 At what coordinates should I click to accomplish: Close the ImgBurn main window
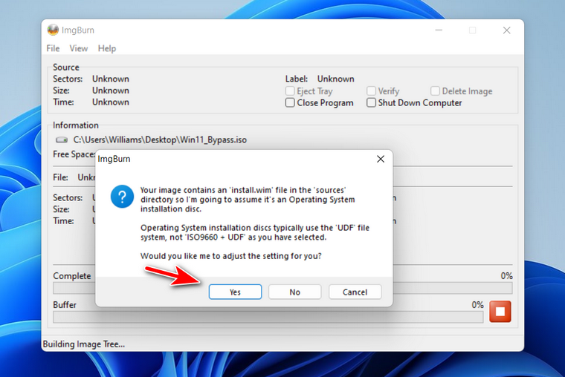[x=506, y=30]
